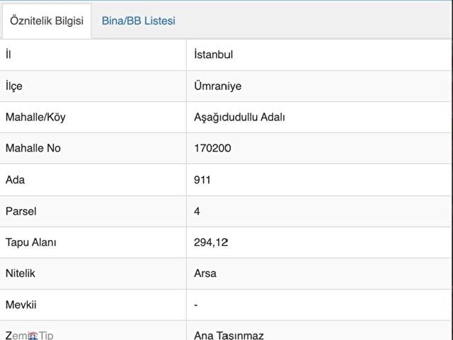
Task: Select the Nitelik row label
Action: 21,273
